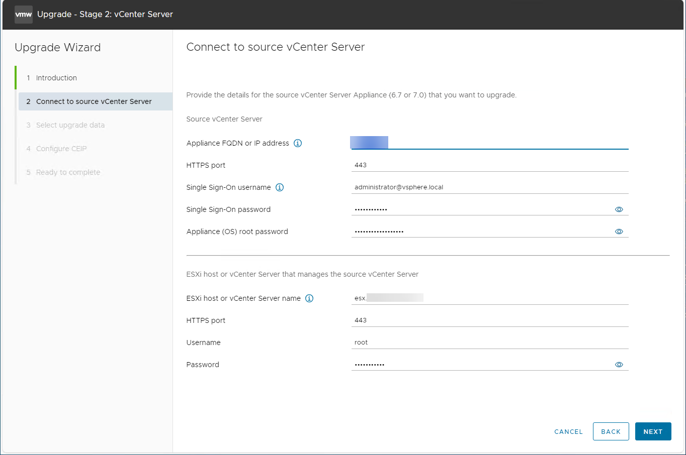This screenshot has width=686, height=455.
Task: Select the administrator@vsphere.local username field
Action: pos(478,187)
